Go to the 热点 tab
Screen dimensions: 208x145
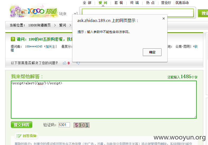pos(150,3)
